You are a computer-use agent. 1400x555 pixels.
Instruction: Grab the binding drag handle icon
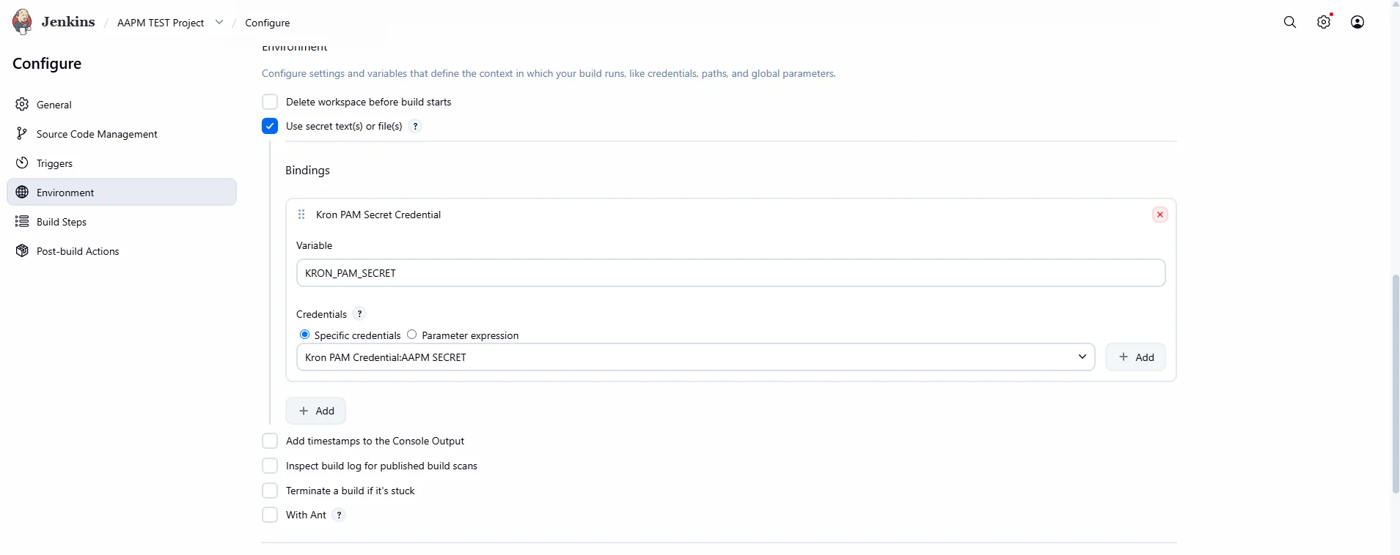coord(301,215)
